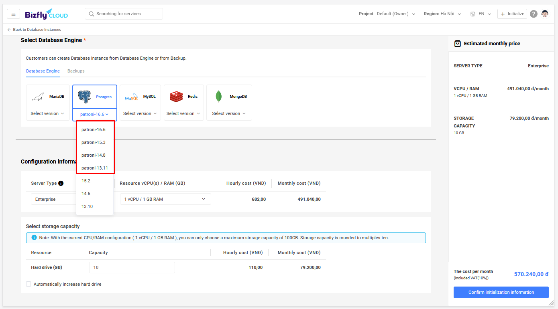Click the search magnifier icon
558x309 pixels.
(x=92, y=14)
